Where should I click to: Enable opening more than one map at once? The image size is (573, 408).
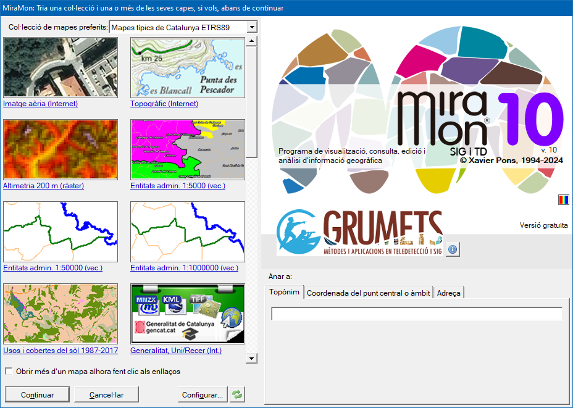(x=9, y=372)
